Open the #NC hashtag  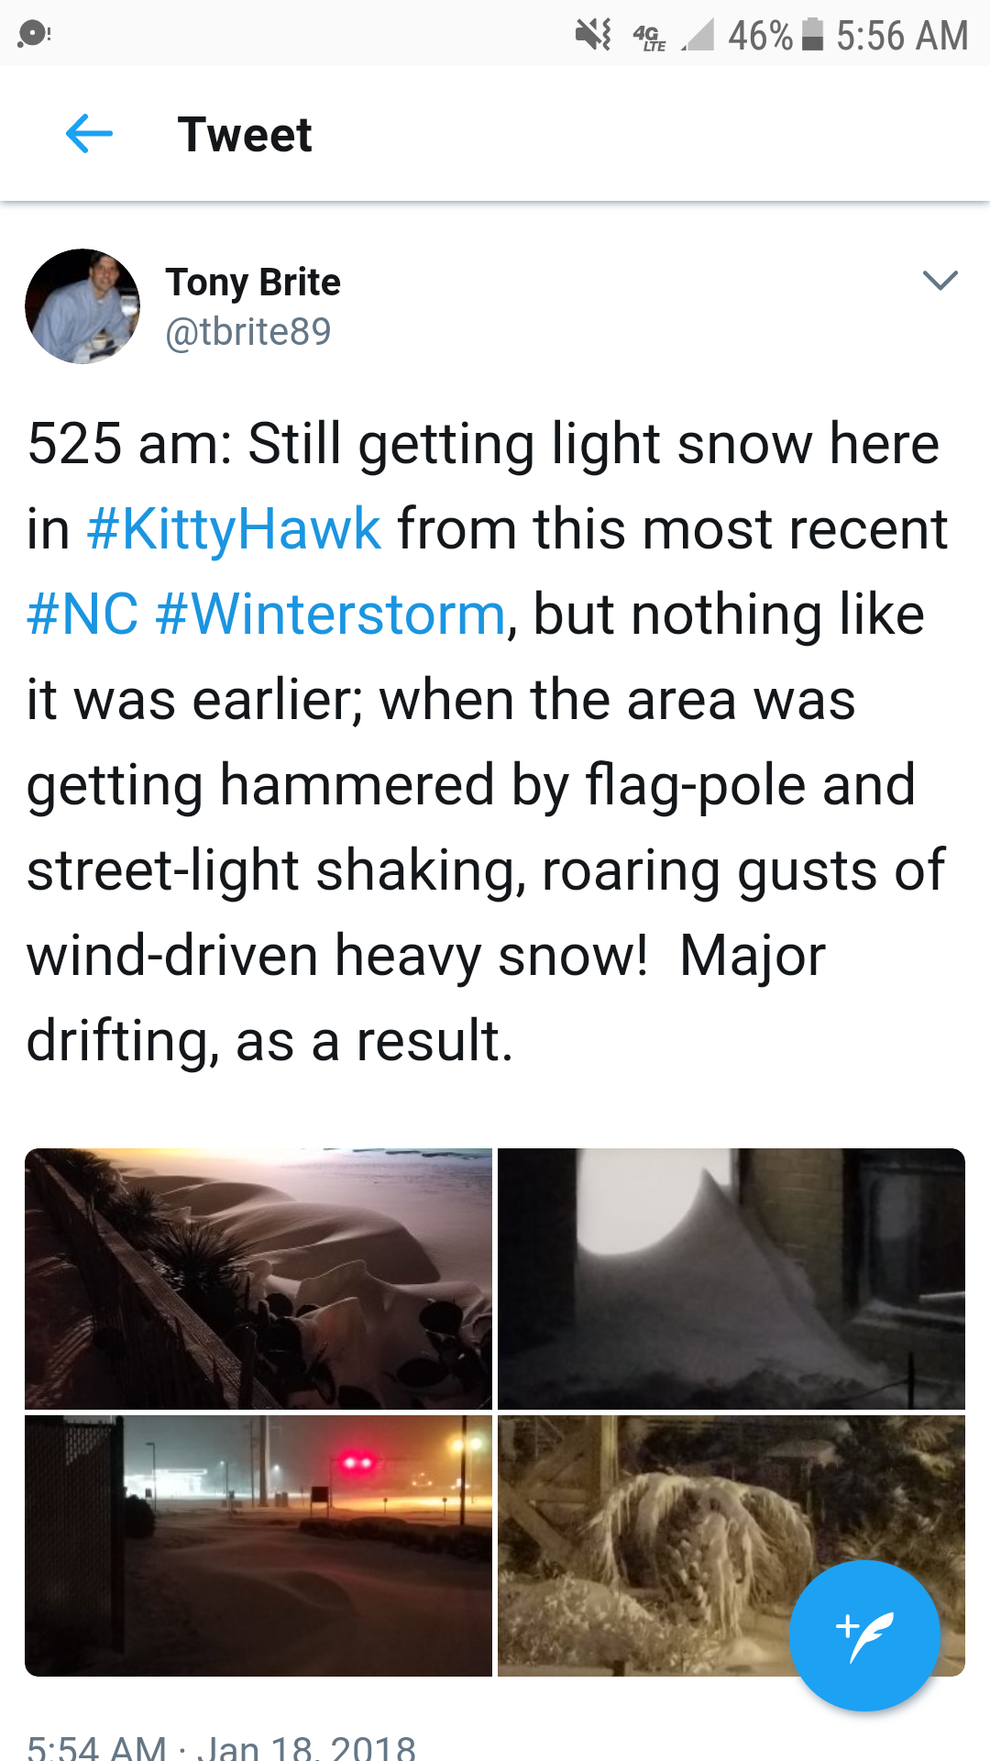click(x=82, y=614)
